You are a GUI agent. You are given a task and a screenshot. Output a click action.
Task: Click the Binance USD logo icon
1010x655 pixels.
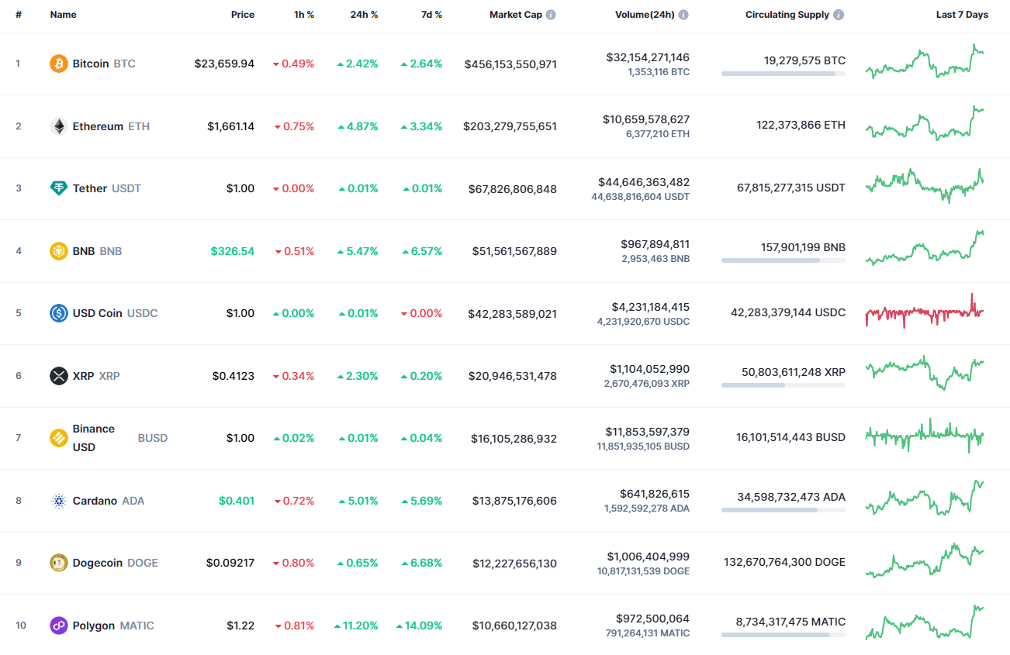[58, 438]
